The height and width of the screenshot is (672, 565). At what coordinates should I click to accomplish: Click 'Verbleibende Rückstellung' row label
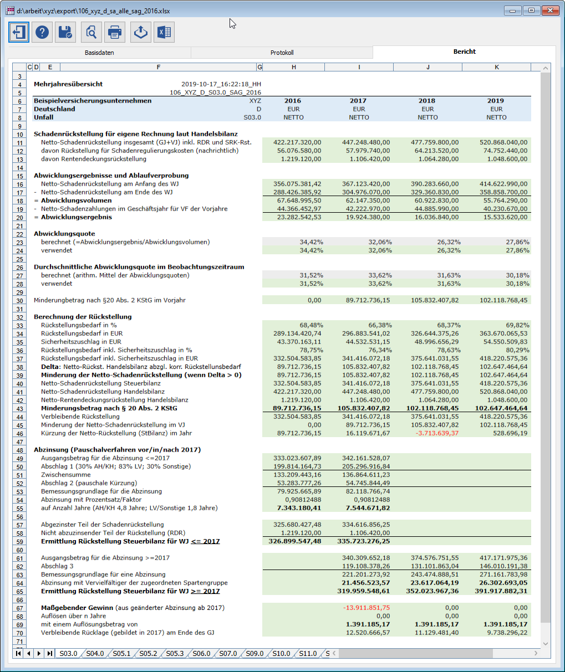pos(80,417)
